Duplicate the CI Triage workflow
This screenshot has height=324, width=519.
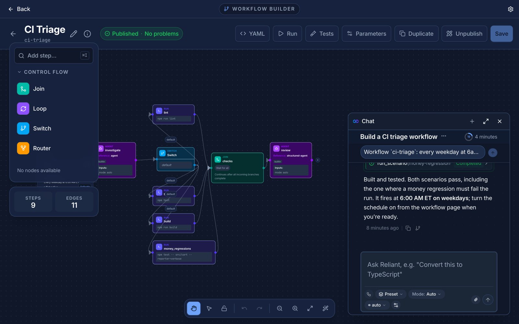click(x=416, y=34)
